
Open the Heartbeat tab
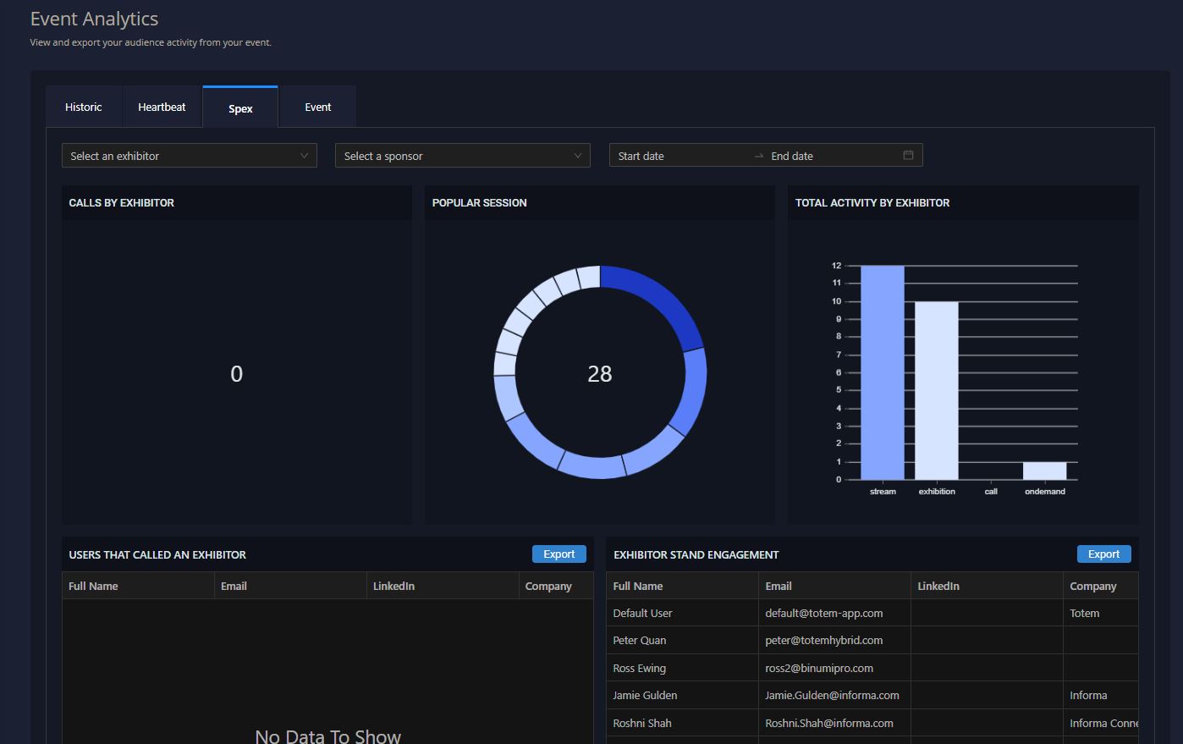pyautogui.click(x=162, y=107)
